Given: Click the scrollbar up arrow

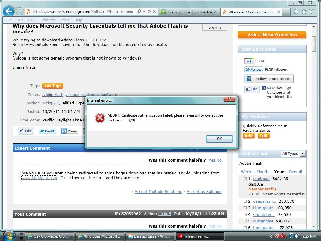Looking at the screenshot, I should (x=314, y=26).
